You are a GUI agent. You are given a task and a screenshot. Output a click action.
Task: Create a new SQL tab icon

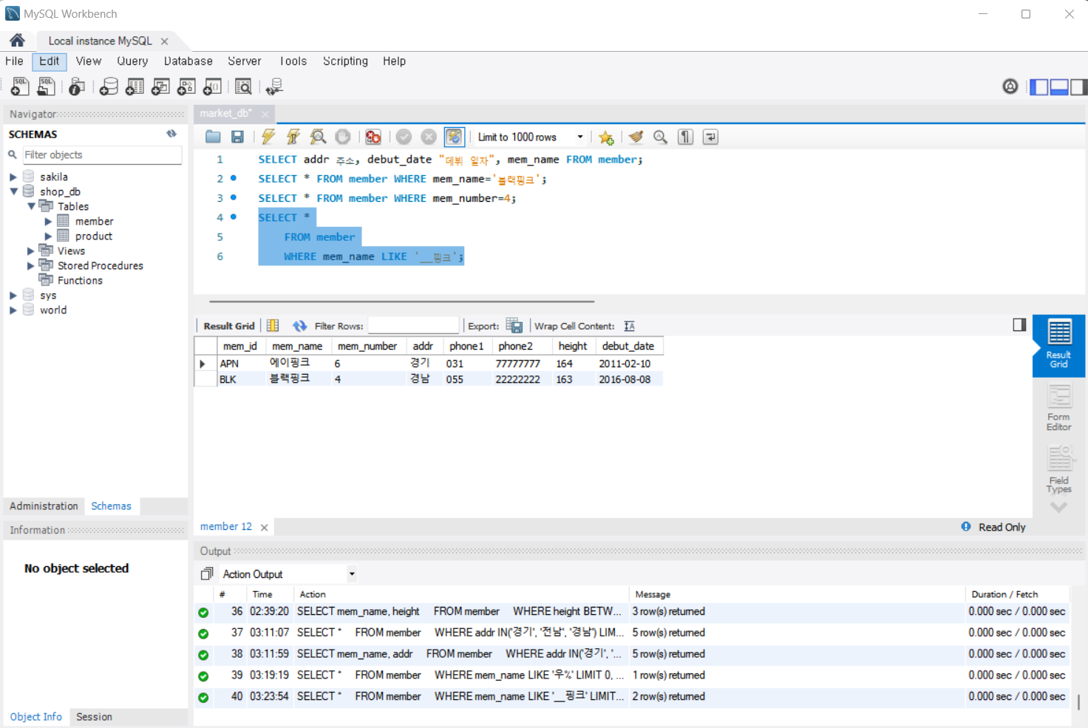[x=20, y=86]
